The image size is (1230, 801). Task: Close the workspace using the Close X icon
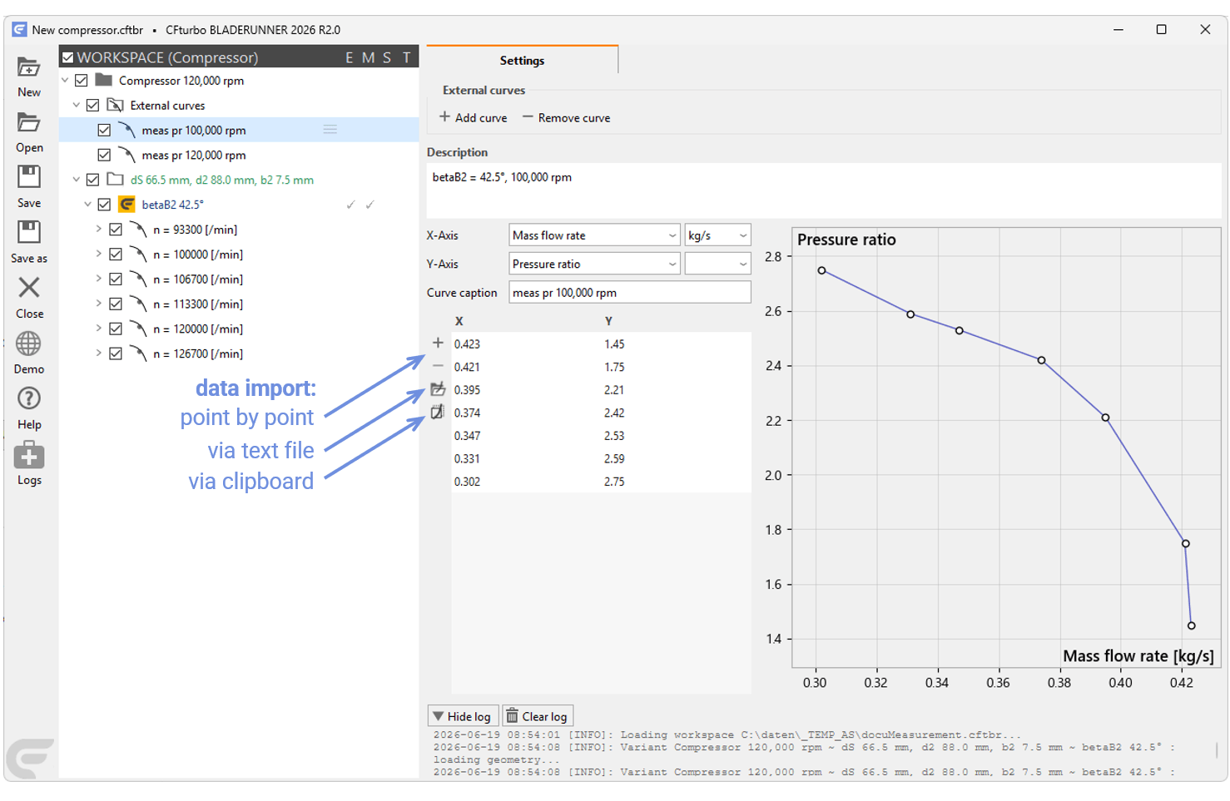(x=29, y=288)
